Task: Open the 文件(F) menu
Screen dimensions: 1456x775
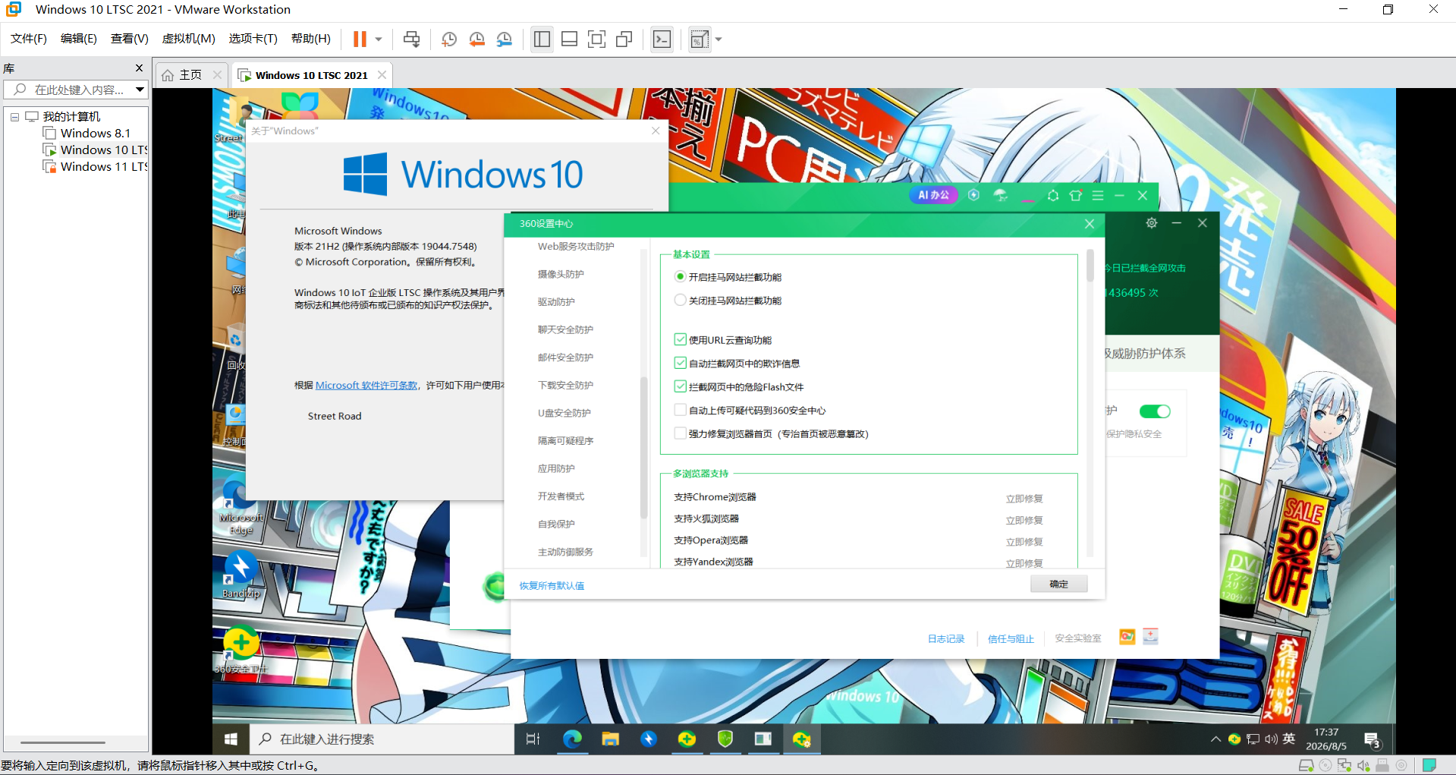Action: [29, 39]
